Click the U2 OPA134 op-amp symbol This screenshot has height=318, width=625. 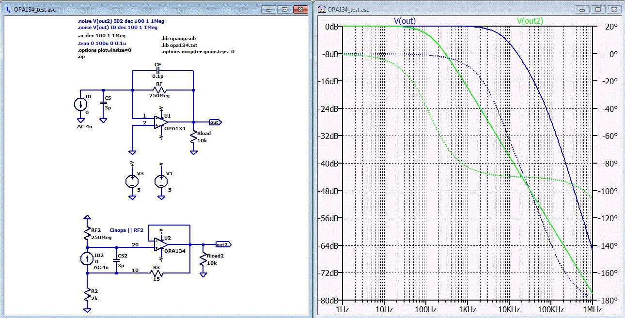158,244
